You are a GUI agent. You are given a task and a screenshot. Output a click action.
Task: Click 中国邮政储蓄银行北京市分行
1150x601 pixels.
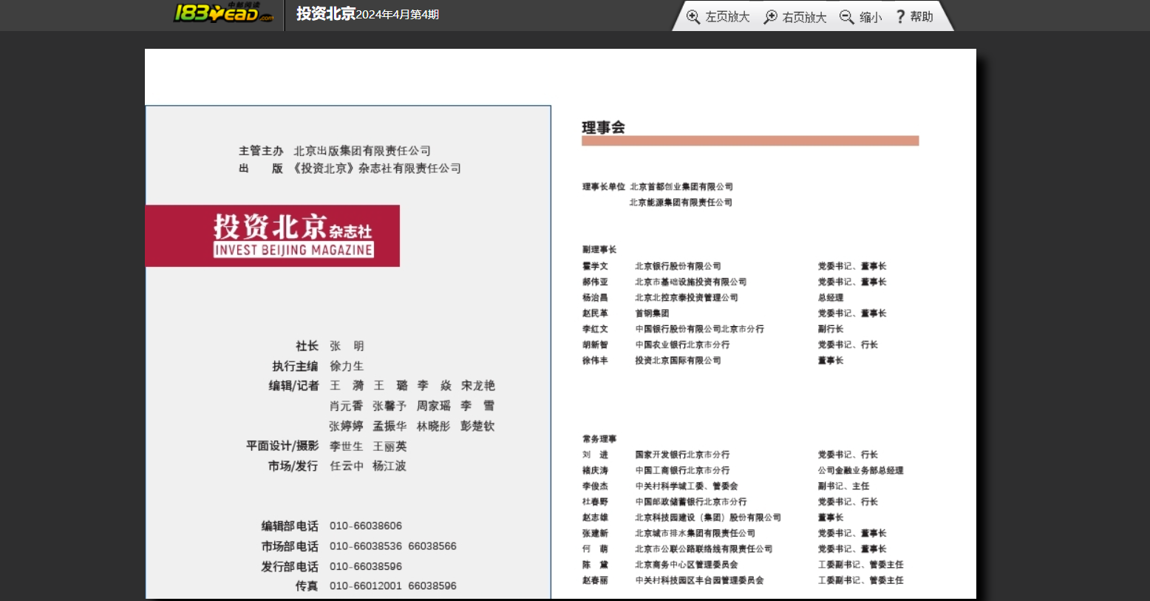point(690,502)
